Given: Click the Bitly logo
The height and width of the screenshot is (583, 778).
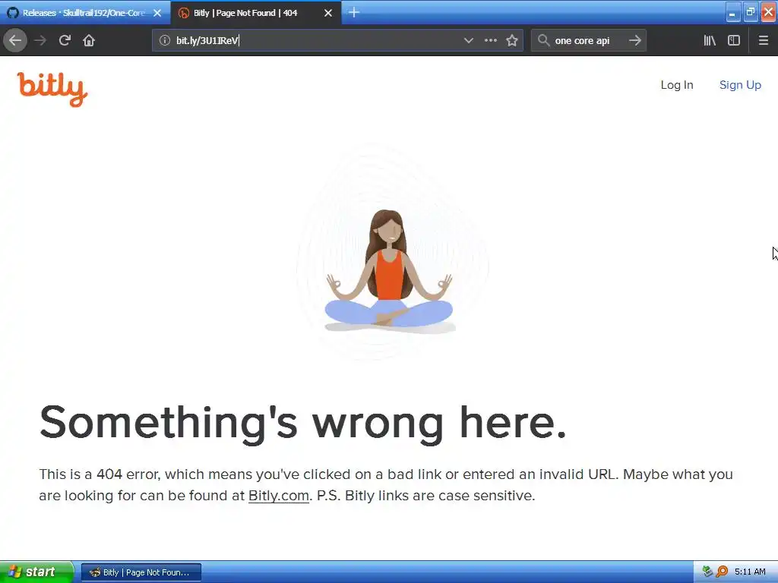Looking at the screenshot, I should point(52,90).
